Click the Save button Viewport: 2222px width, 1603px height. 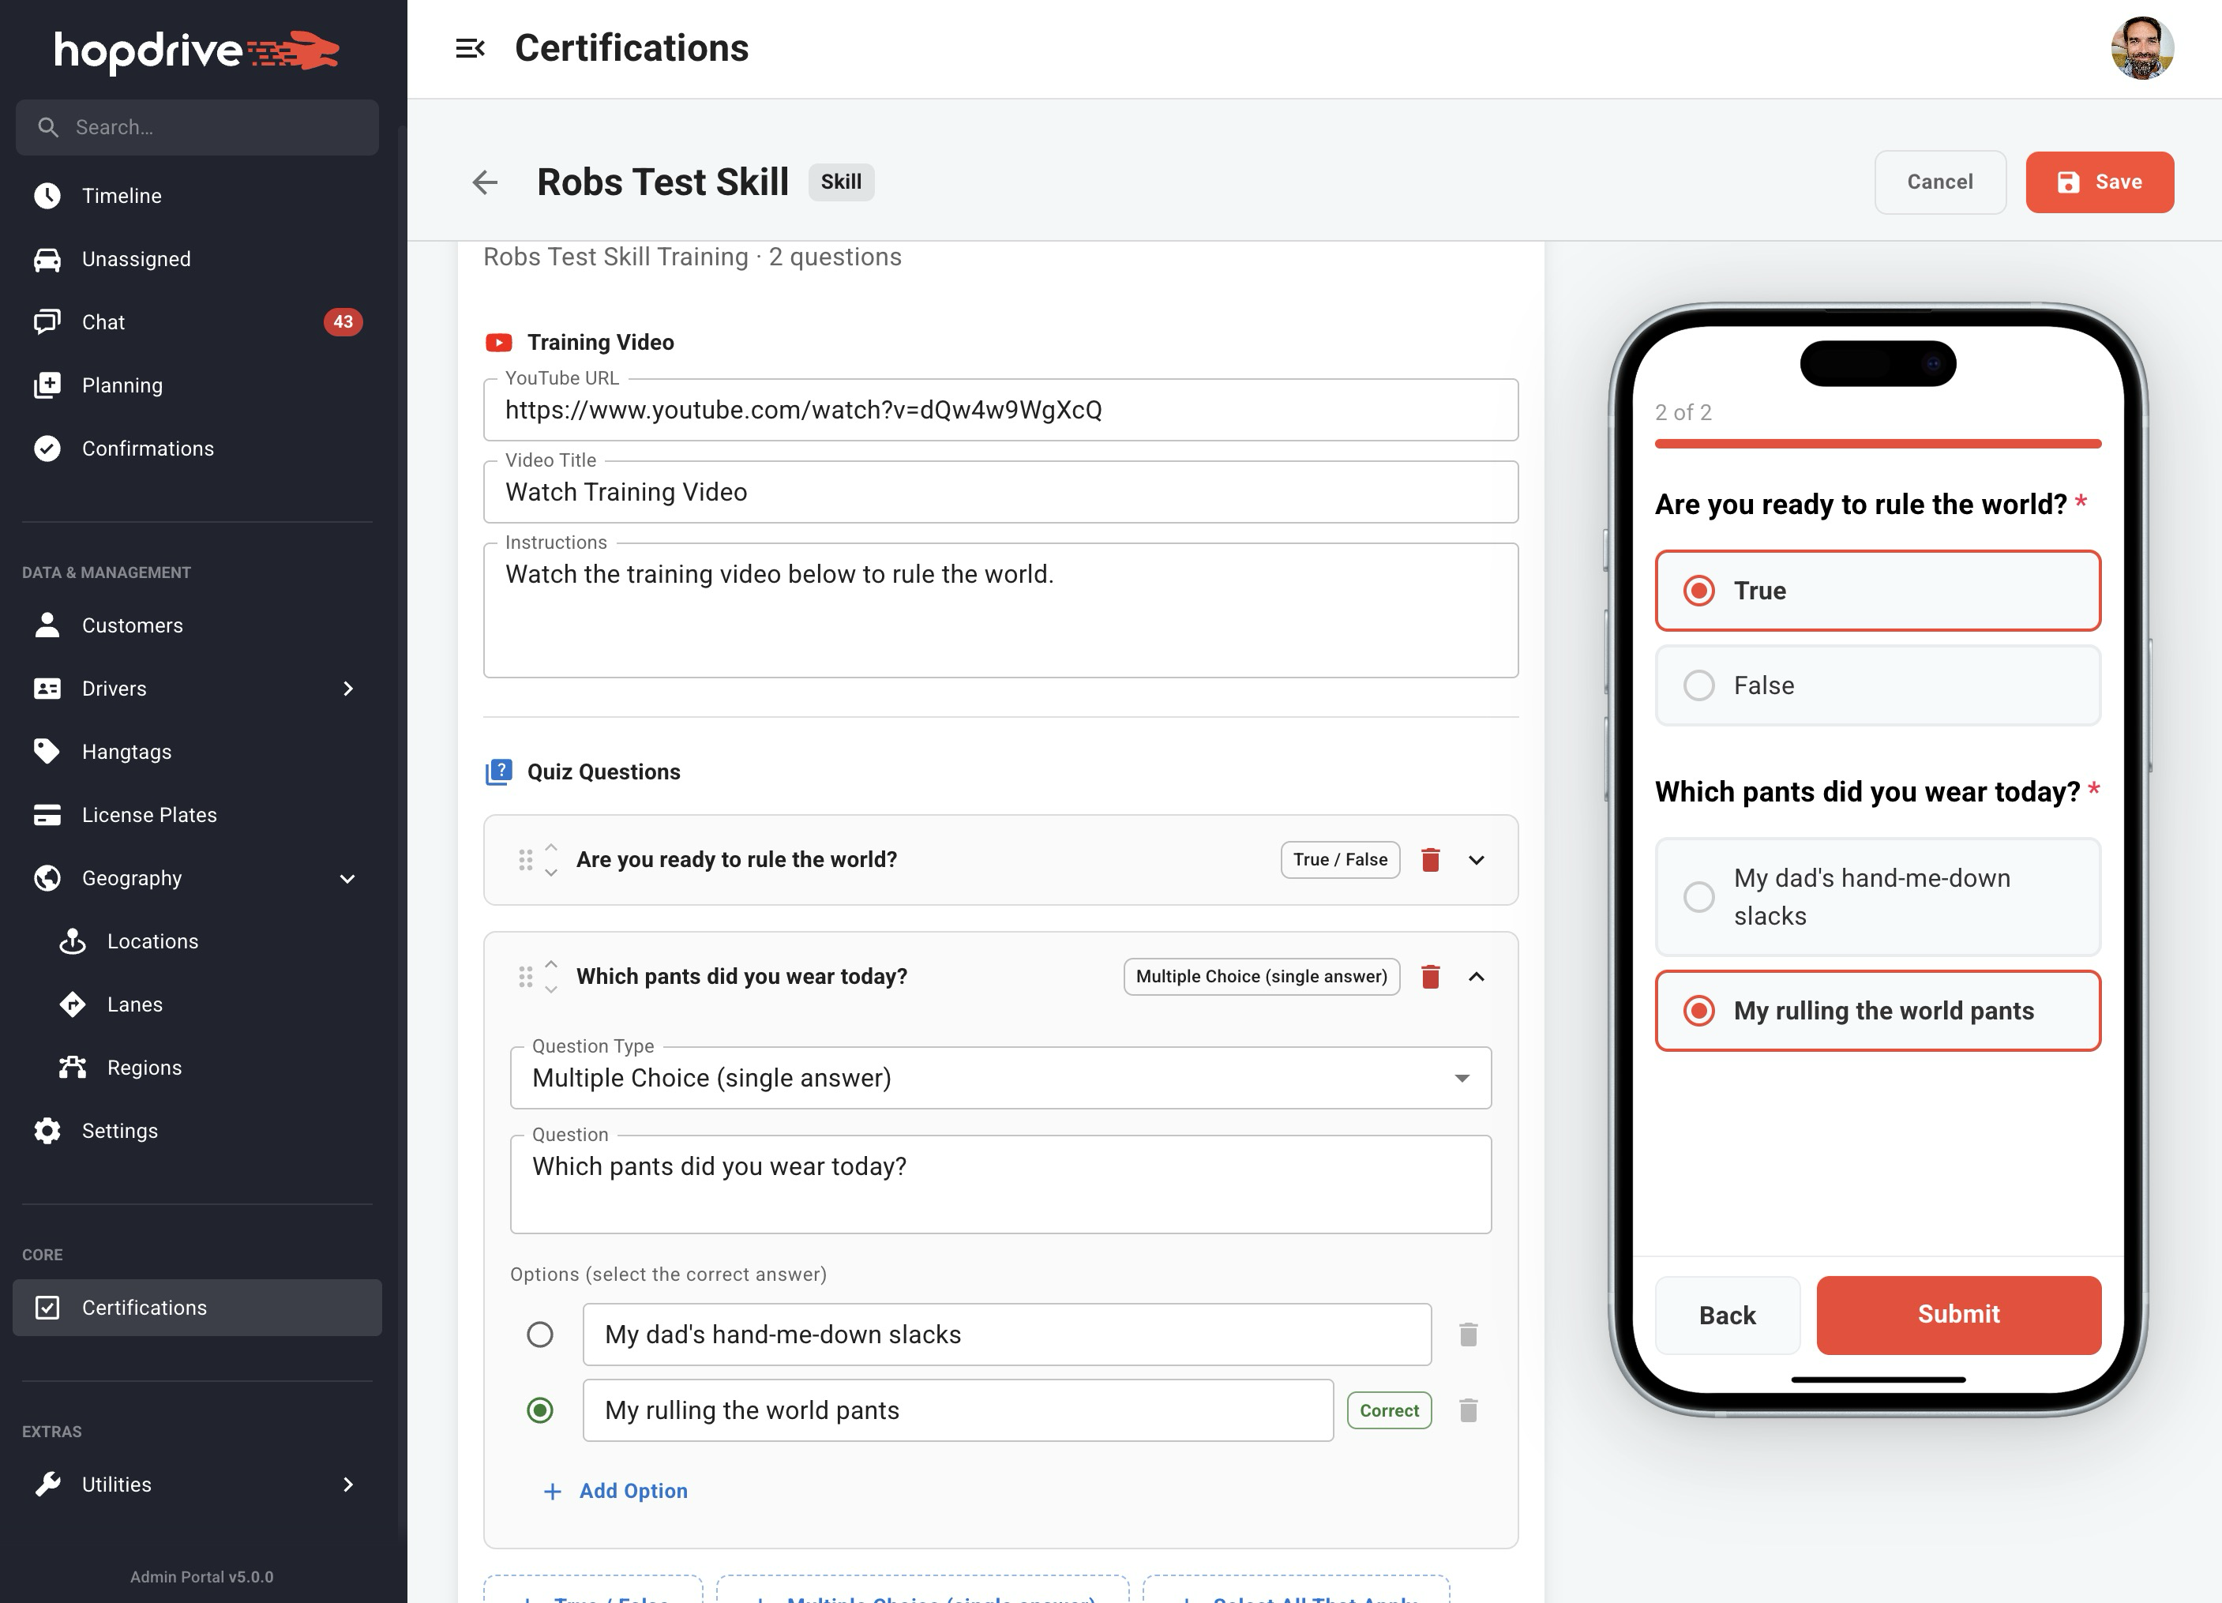click(2099, 182)
